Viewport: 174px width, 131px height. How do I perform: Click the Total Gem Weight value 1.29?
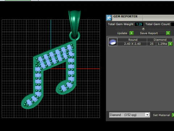[139, 24]
